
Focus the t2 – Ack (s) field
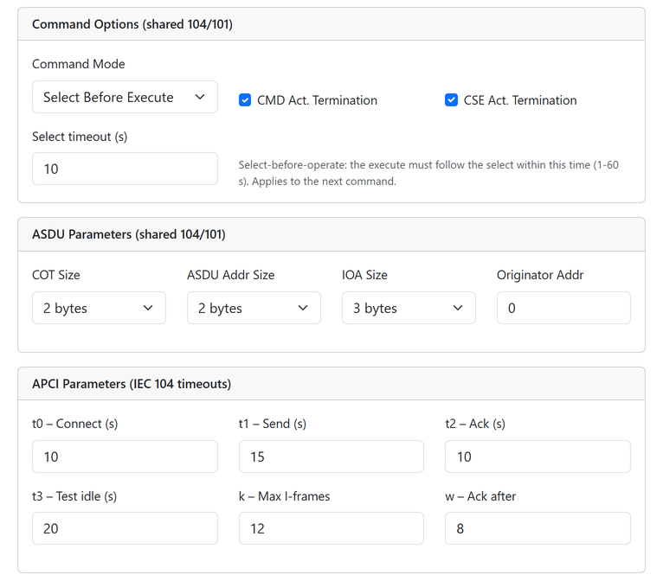coord(537,456)
